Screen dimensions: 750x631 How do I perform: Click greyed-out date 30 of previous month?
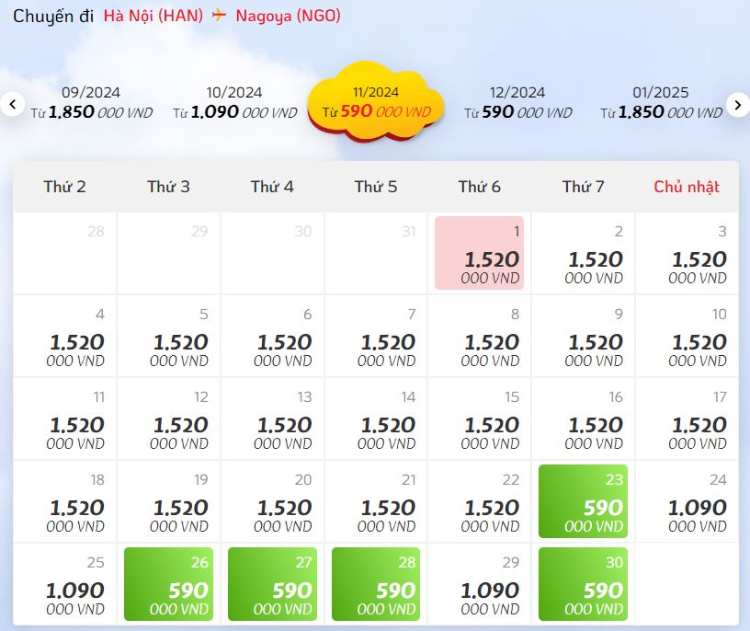(272, 253)
